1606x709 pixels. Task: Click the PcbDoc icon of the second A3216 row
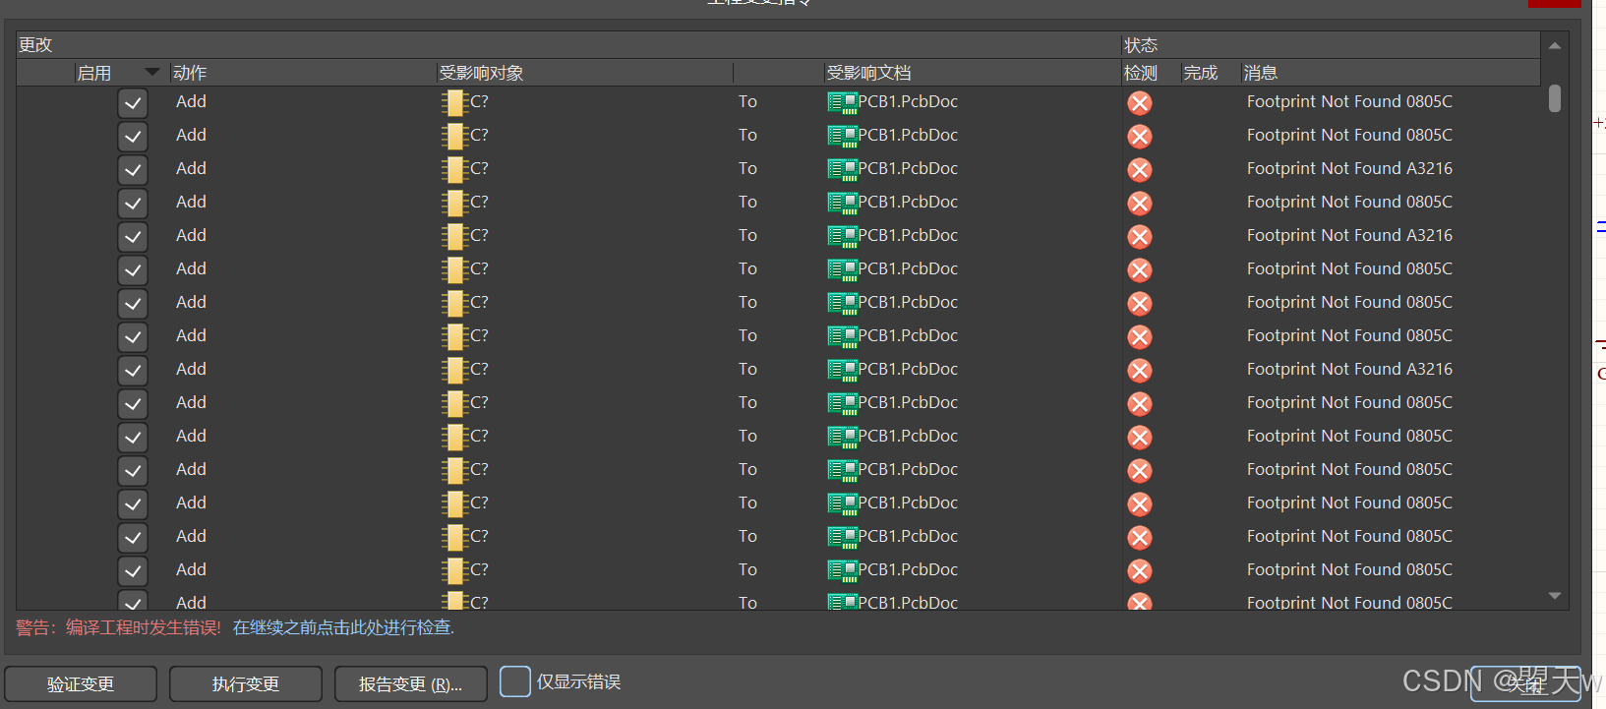[x=842, y=236]
